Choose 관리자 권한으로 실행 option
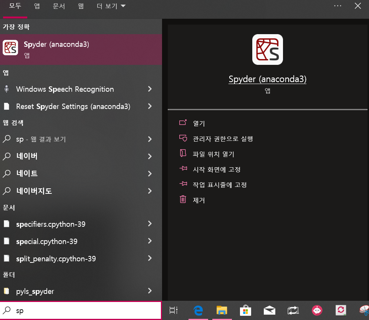 [x=223, y=139]
